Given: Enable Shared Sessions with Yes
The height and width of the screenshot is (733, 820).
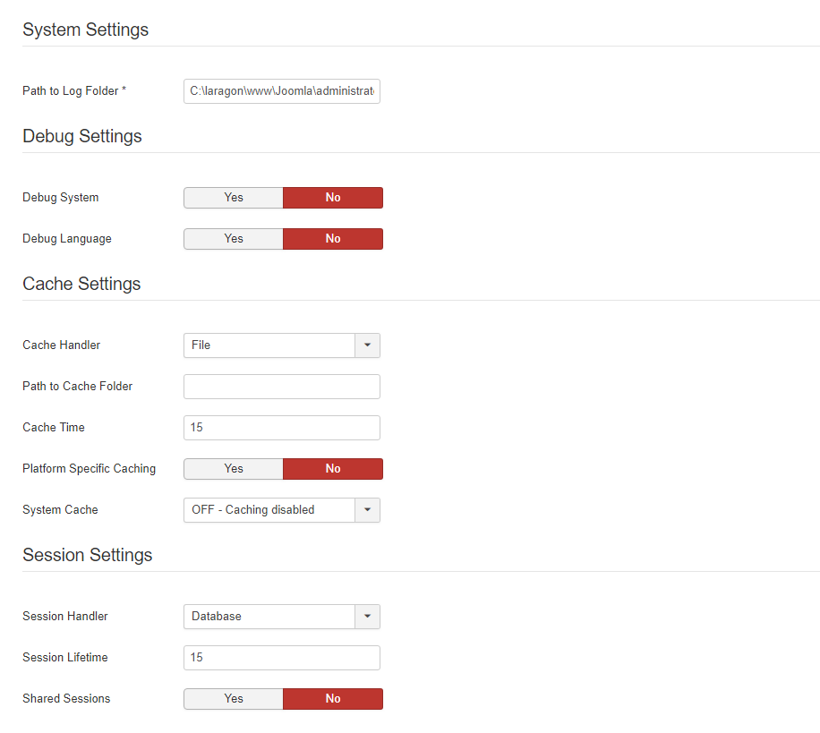Looking at the screenshot, I should tap(234, 699).
